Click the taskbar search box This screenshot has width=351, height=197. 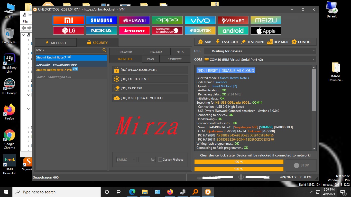[x=57, y=192]
